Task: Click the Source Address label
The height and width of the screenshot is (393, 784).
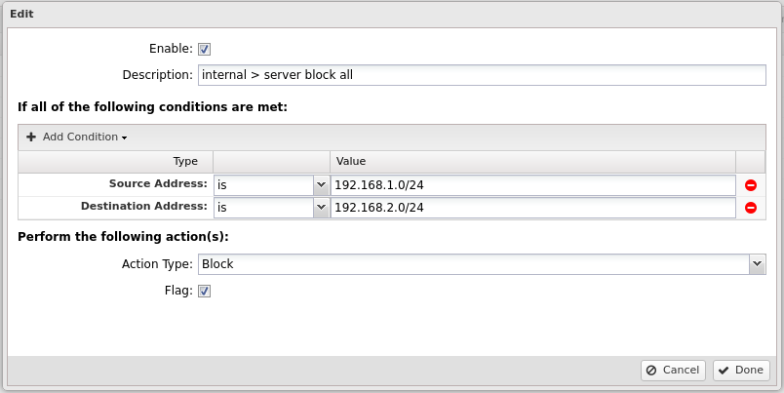Action: 158,183
